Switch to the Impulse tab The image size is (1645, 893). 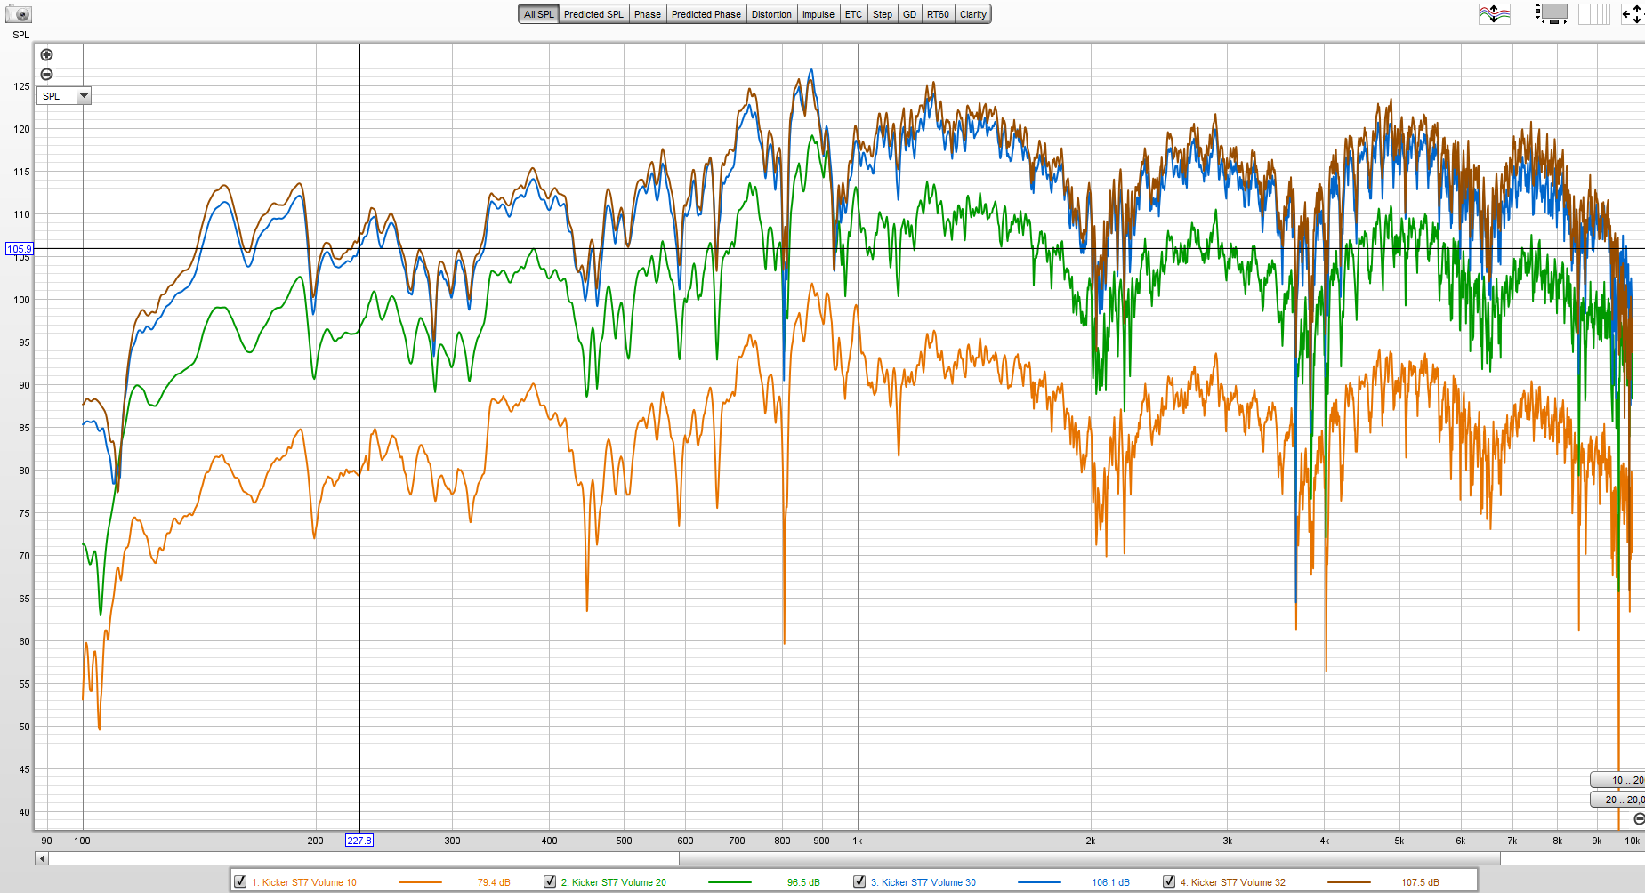pos(818,14)
